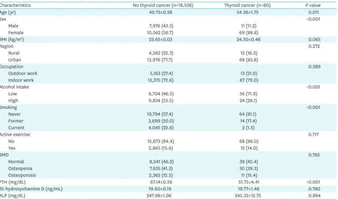Screen dimensions: 338x200
Task: Click the 'Normal' BMD label
Action: (x=16, y=162)
